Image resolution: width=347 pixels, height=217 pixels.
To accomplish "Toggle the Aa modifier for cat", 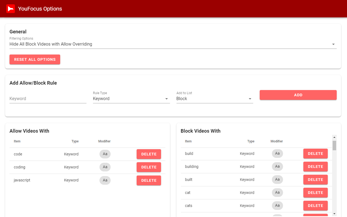I will pyautogui.click(x=277, y=193).
